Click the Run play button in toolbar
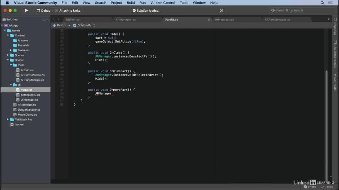The height and width of the screenshot is (190, 339). (26, 11)
